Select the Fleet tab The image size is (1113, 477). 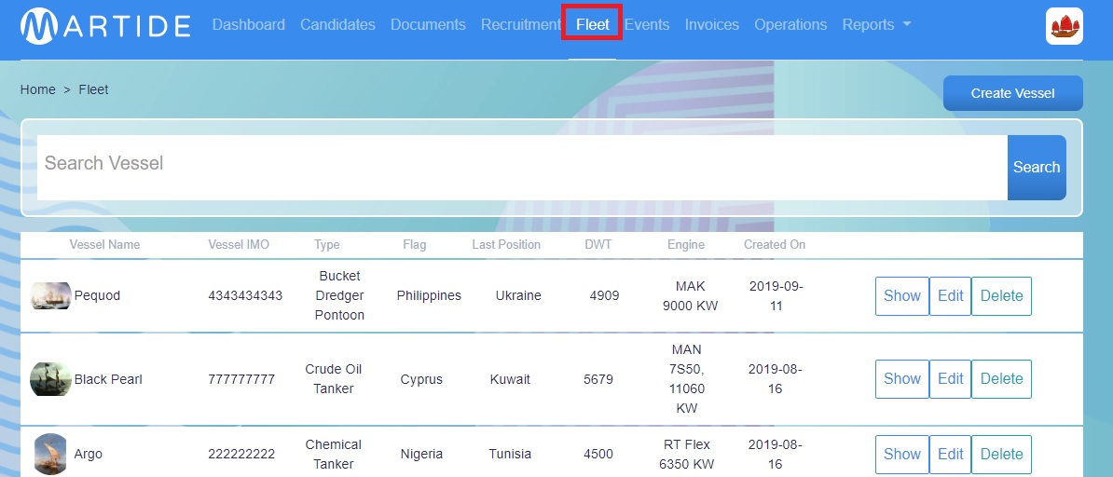(x=593, y=25)
